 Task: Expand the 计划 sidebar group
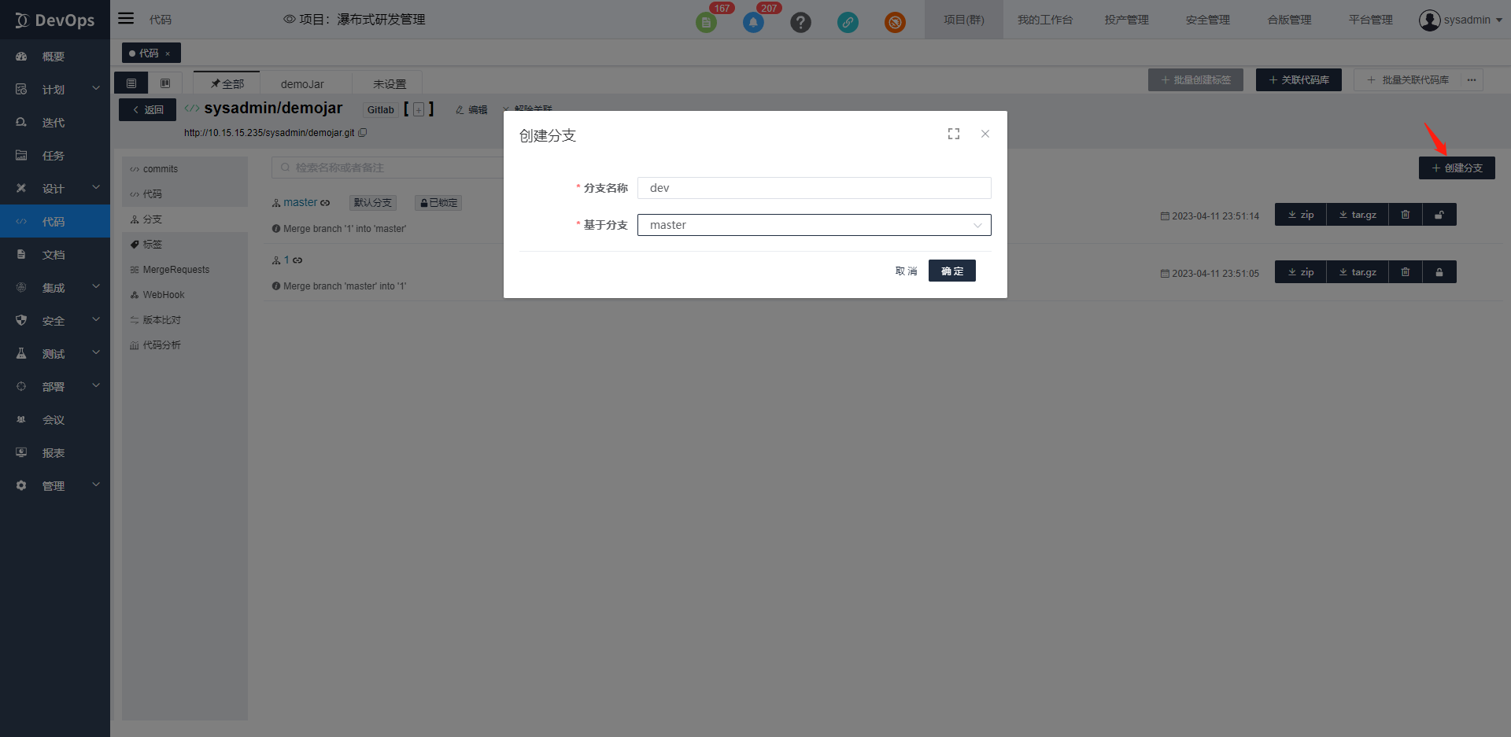point(55,90)
